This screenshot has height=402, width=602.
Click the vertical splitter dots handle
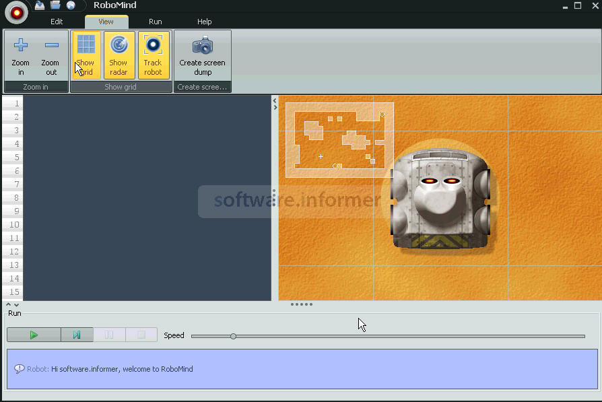(274, 198)
